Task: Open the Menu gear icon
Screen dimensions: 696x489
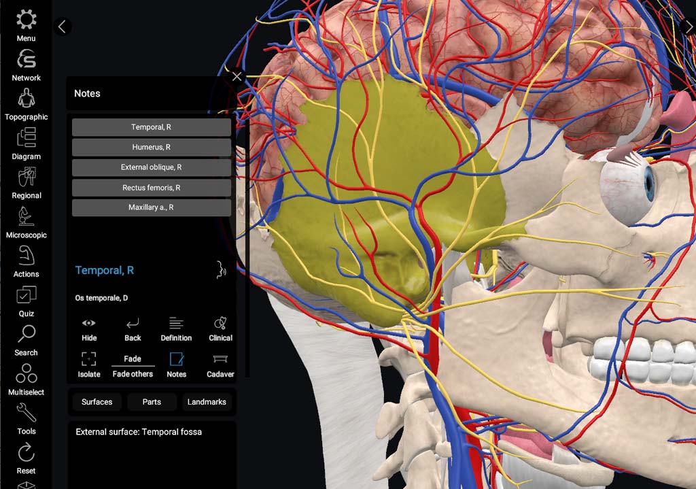Action: click(27, 25)
